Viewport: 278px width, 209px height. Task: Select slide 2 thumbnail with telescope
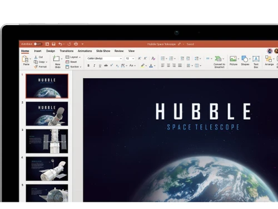pyautogui.click(x=47, y=114)
